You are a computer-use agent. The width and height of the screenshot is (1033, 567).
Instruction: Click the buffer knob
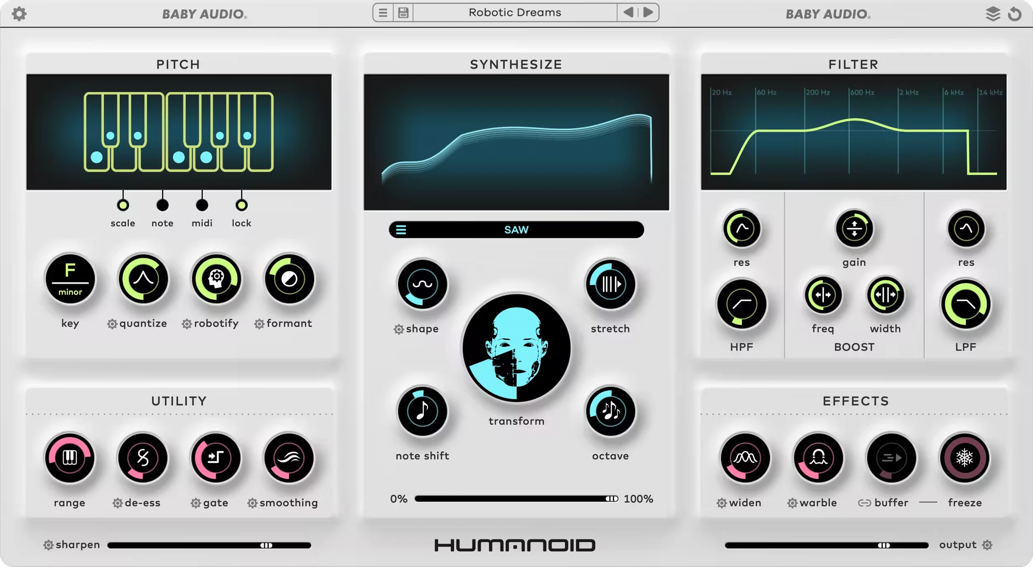[x=891, y=458]
